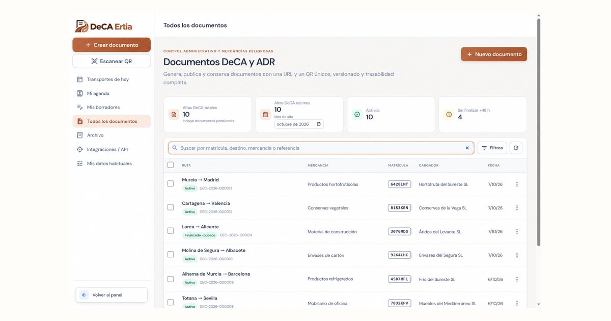Click the Altas DeCA totales document icon
The width and height of the screenshot is (611, 321).
point(174,115)
